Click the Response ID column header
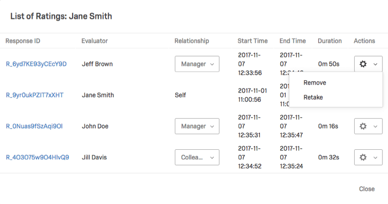388x204 pixels. click(23, 41)
